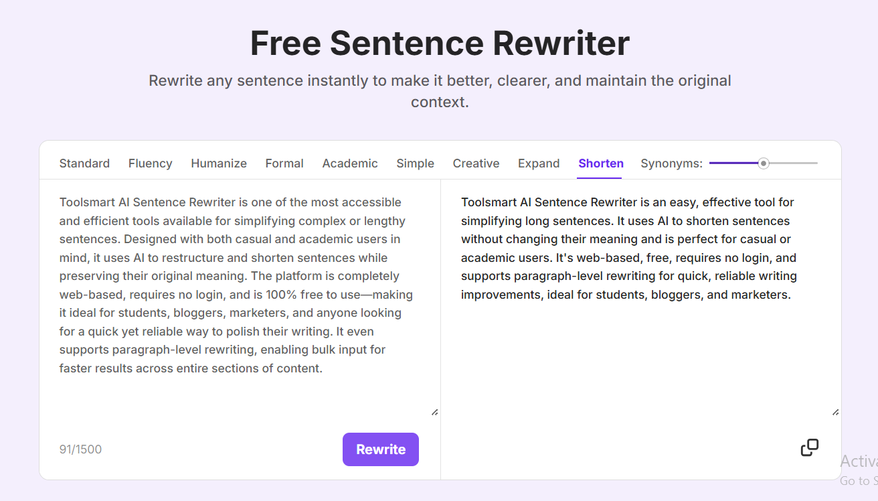Switch to the Fluency mode tab
878x501 pixels.
click(x=150, y=163)
